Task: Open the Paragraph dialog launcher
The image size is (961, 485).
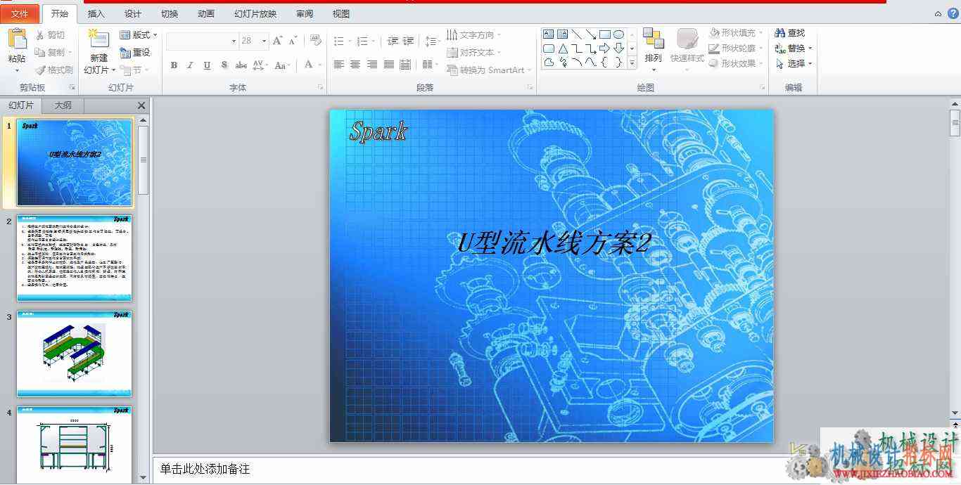Action: click(530, 88)
